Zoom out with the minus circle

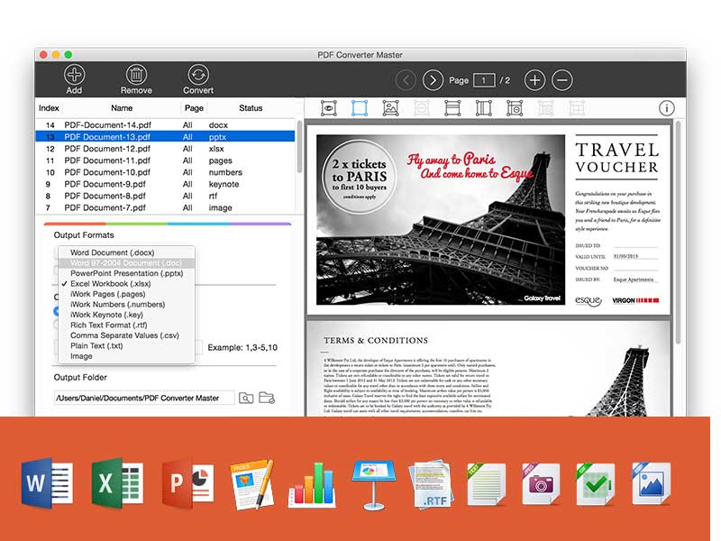(561, 80)
